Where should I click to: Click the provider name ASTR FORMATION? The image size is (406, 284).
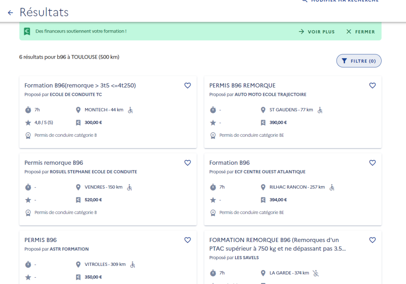pos(69,249)
